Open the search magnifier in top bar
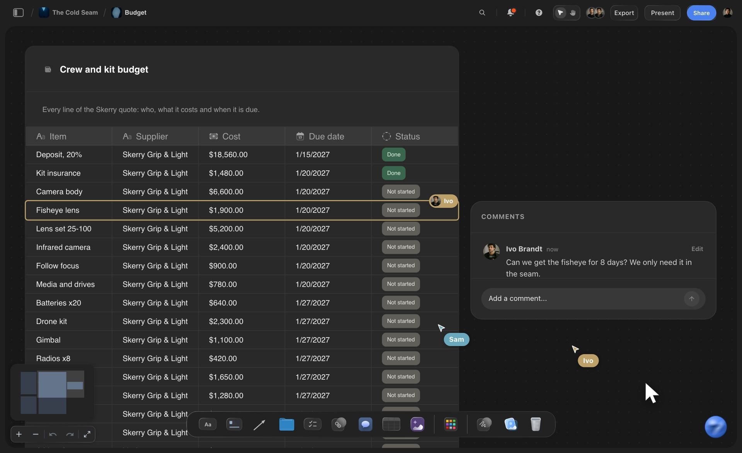742x453 pixels. [x=482, y=13]
